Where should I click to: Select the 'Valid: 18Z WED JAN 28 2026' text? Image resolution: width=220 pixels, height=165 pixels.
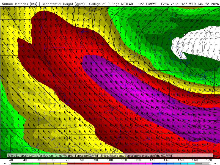195,4
